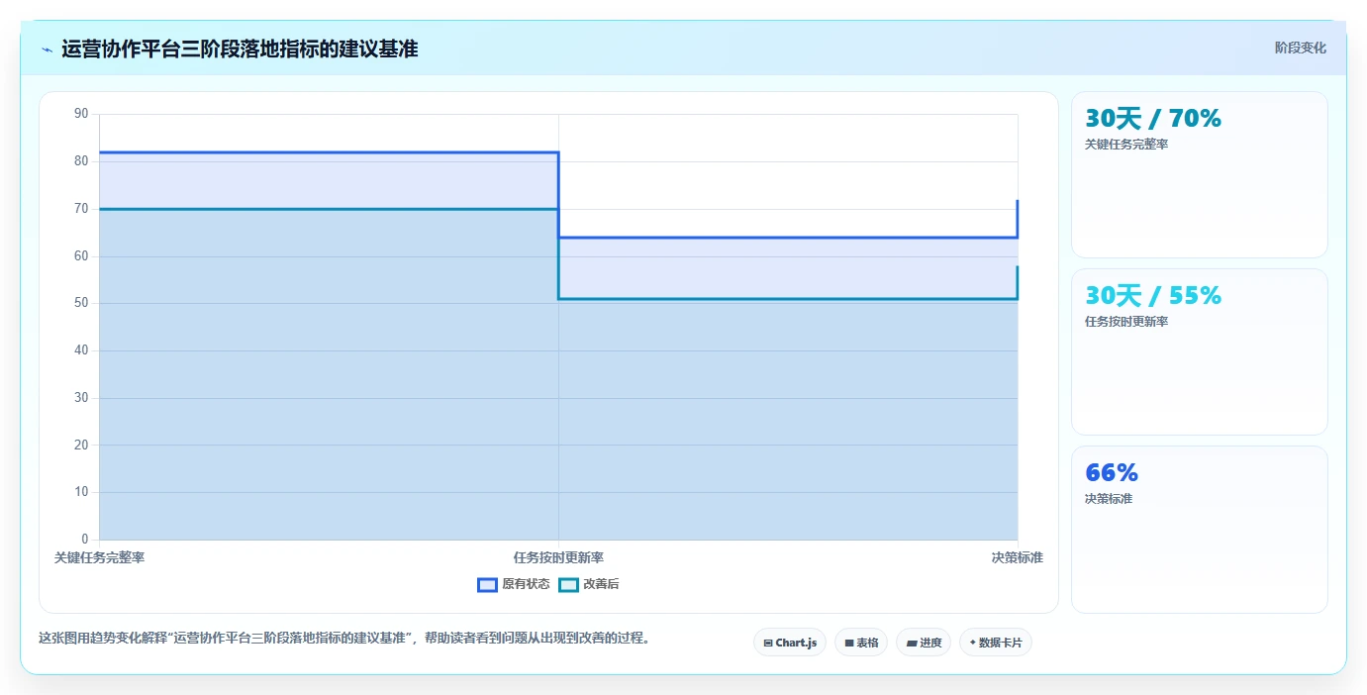1367x695 pixels.
Task: Click the y-axis tick label 0
Action: pos(85,540)
